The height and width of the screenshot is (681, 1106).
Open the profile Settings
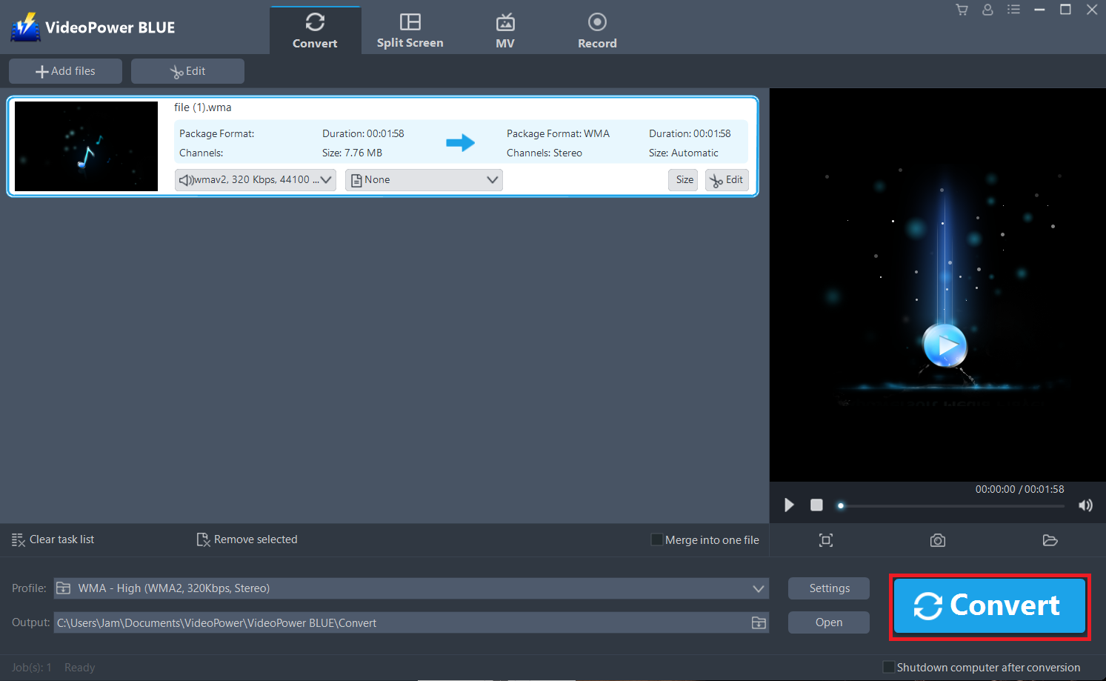828,588
